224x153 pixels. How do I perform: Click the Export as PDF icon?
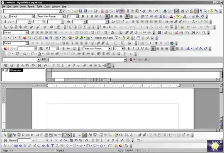102,11
